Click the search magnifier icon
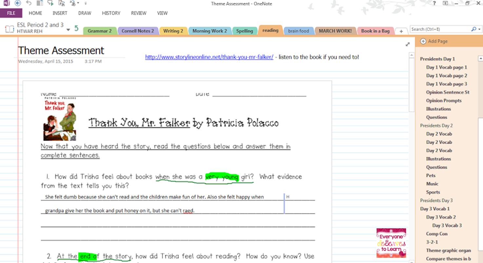Image resolution: width=483 pixels, height=263 pixels. [x=473, y=29]
